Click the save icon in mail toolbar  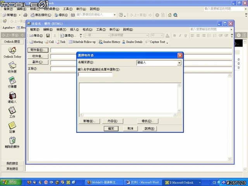click(48, 35)
